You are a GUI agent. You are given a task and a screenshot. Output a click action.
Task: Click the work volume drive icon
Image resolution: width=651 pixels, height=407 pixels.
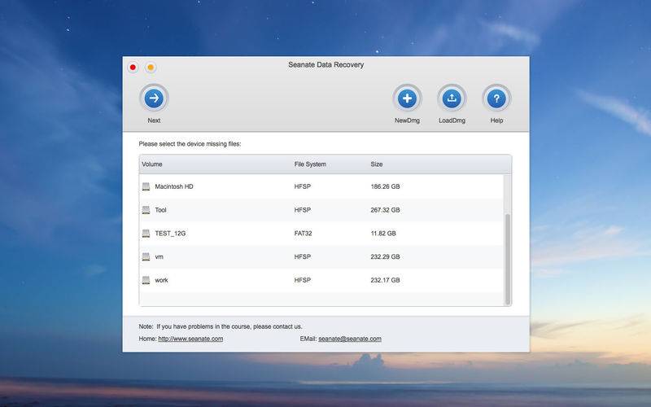pos(146,280)
